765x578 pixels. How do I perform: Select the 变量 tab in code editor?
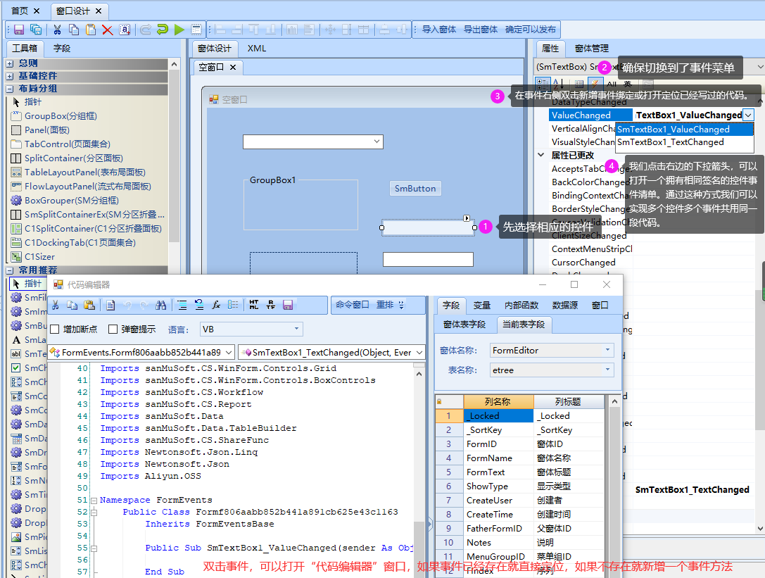click(482, 305)
